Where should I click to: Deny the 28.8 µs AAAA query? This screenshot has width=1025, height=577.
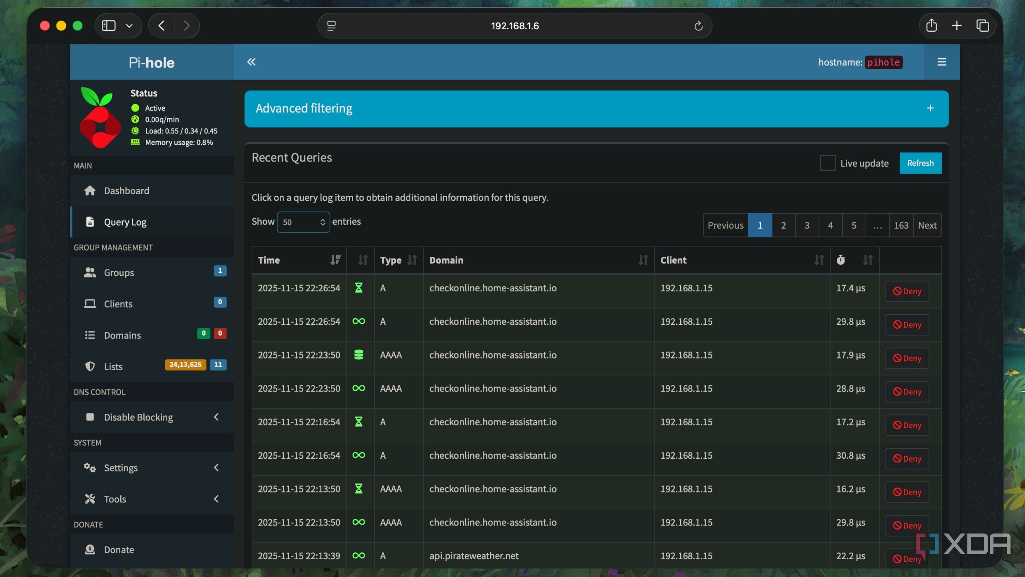click(x=907, y=392)
